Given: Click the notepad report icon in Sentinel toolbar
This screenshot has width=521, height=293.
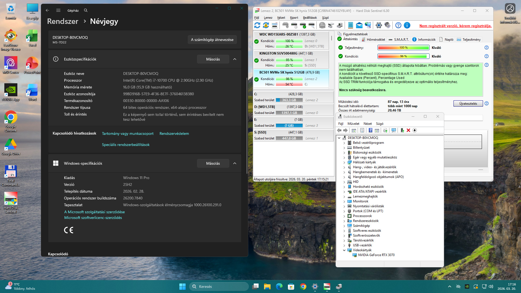Looking at the screenshot, I should [x=350, y=25].
